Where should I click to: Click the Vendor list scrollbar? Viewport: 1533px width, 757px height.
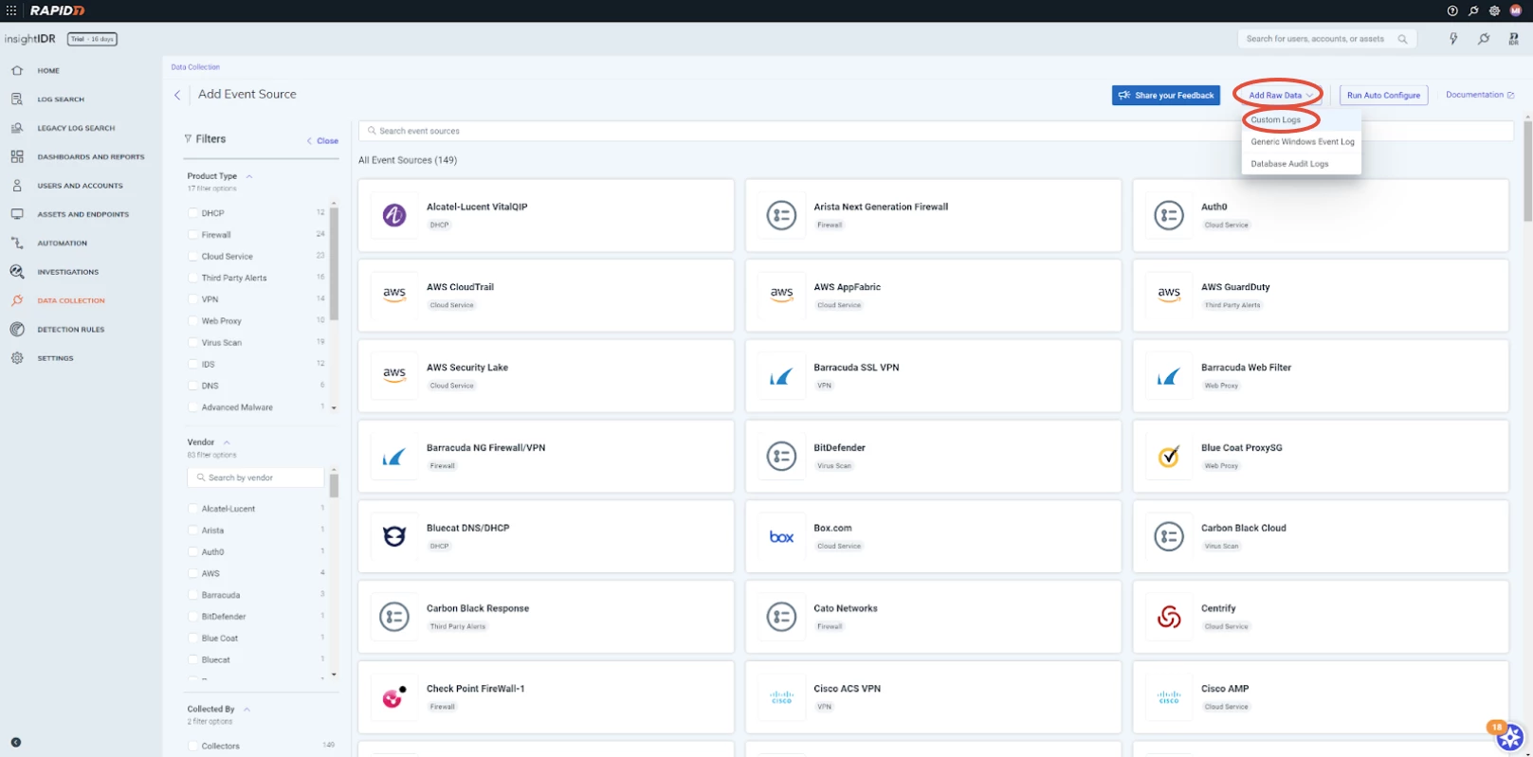[334, 486]
